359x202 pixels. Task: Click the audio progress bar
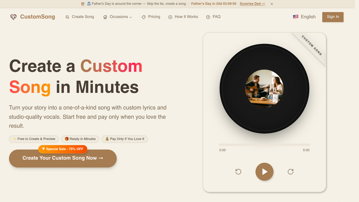coord(264,145)
